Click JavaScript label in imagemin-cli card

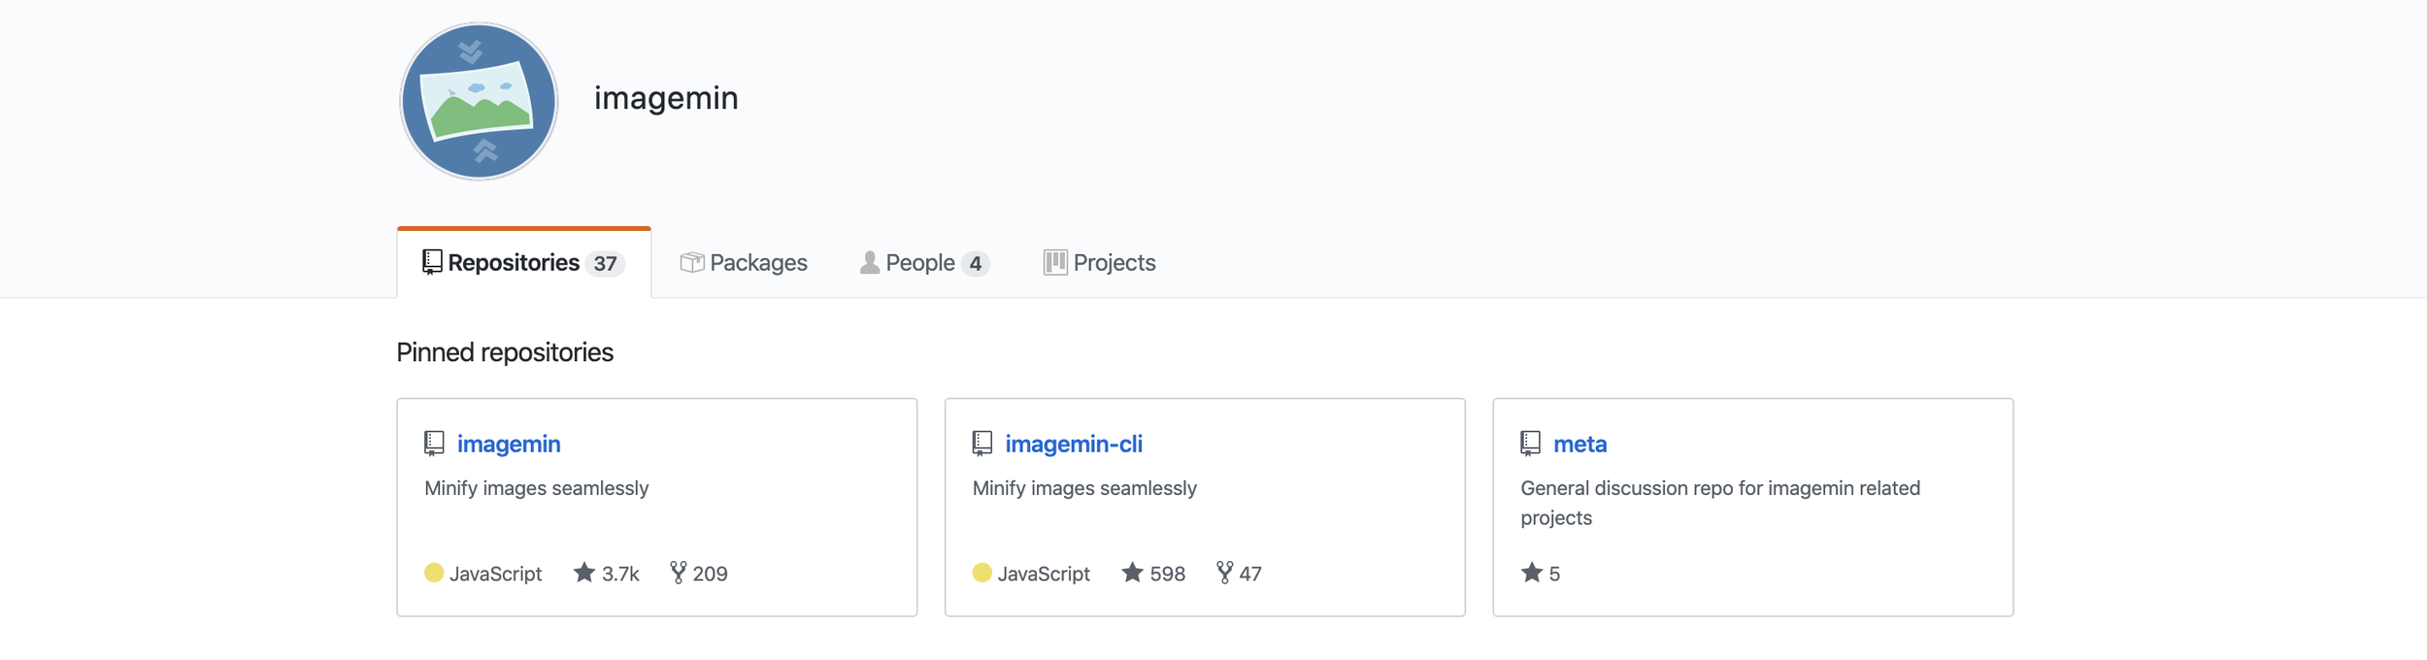pyautogui.click(x=1044, y=574)
